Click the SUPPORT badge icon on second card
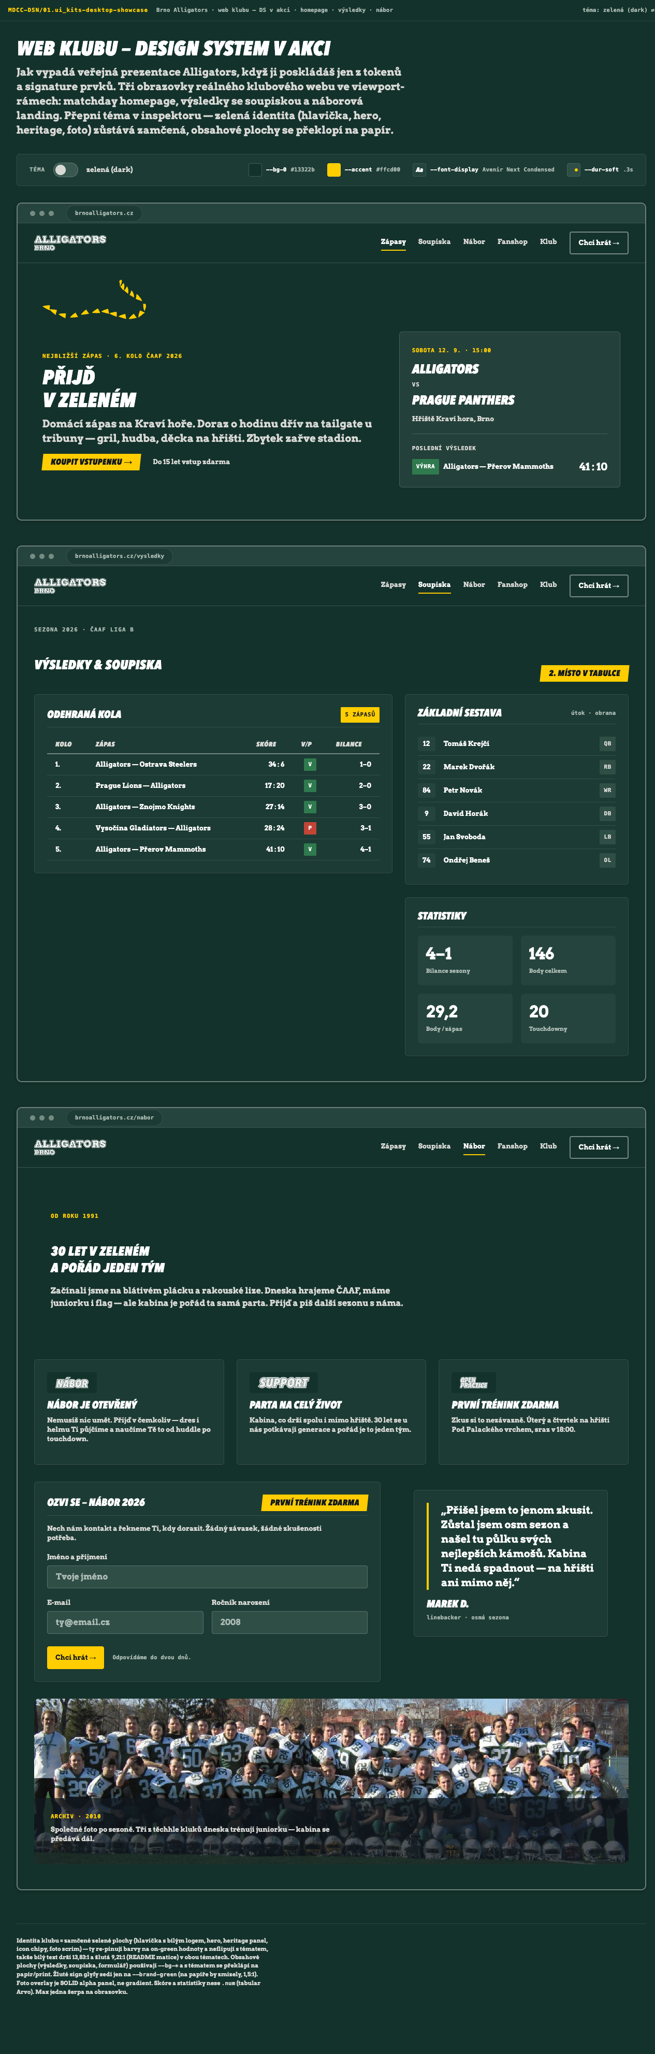Image resolution: width=655 pixels, height=2054 pixels. 284,1384
